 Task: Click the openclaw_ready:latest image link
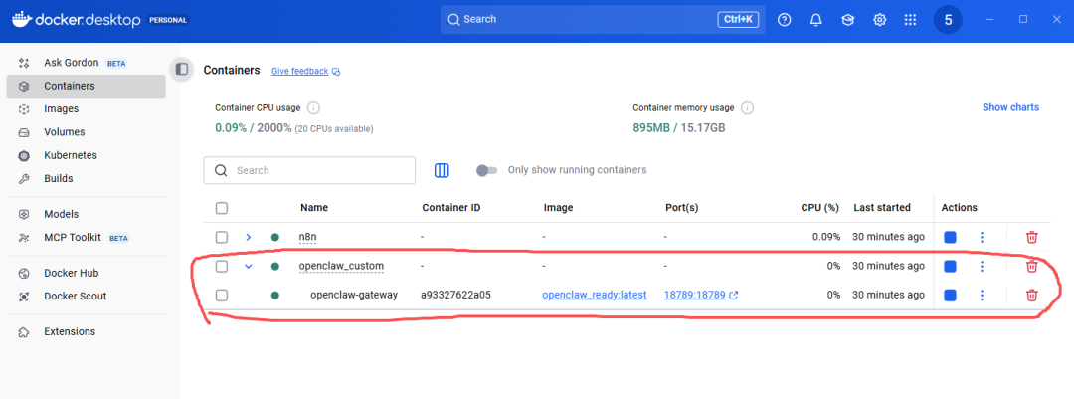[595, 296]
